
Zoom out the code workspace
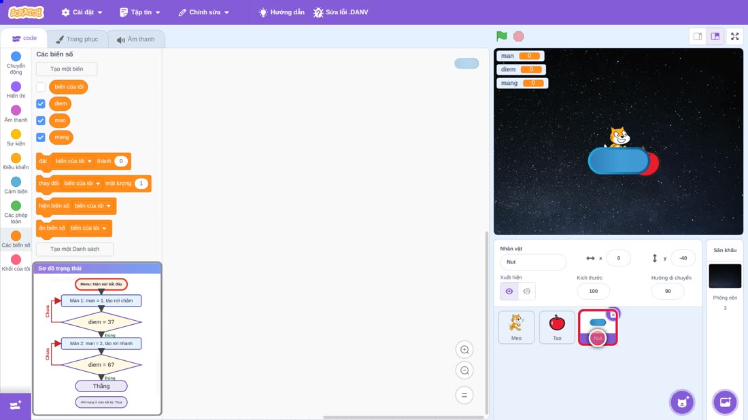(464, 370)
